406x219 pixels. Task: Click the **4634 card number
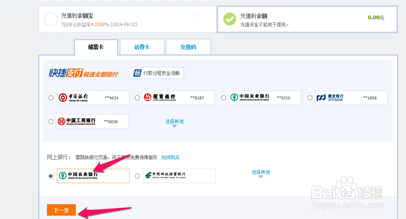click(112, 98)
